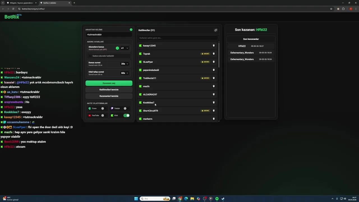
Task: Enable the Twitch platform toggle
Action: (126, 108)
